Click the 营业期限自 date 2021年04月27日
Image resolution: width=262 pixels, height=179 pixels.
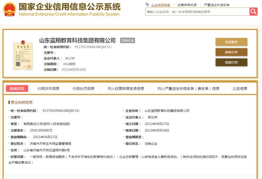point(45,137)
